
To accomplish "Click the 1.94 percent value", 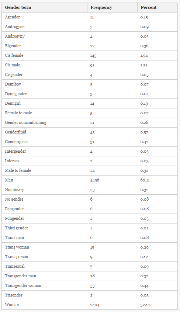I will click(144, 56).
